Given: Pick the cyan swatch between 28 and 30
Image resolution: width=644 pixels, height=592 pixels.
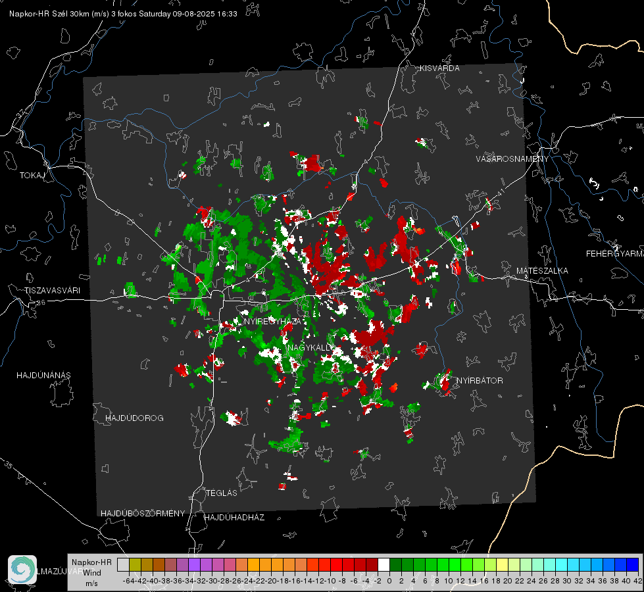Looking at the screenshot, I should point(562,564).
